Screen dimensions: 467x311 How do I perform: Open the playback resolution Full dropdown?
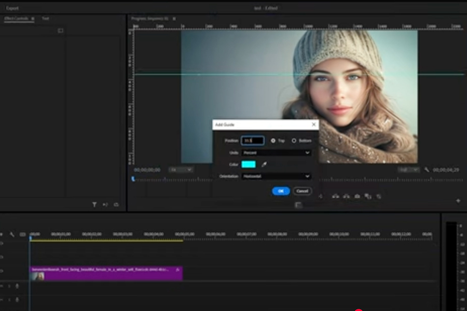pyautogui.click(x=409, y=169)
